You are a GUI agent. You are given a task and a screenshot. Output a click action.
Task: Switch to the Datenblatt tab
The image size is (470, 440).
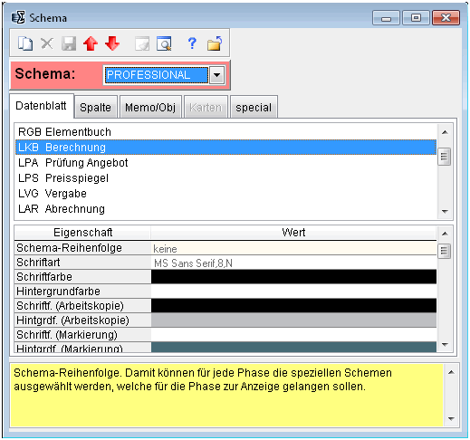coord(42,106)
